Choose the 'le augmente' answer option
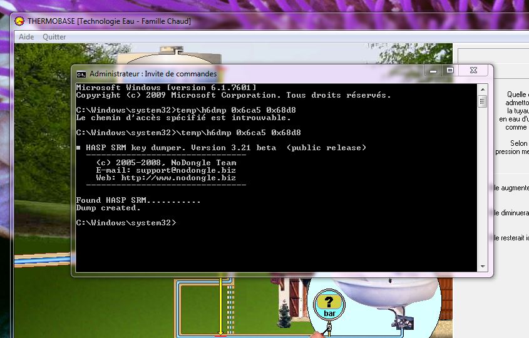The image size is (529, 338). point(511,188)
